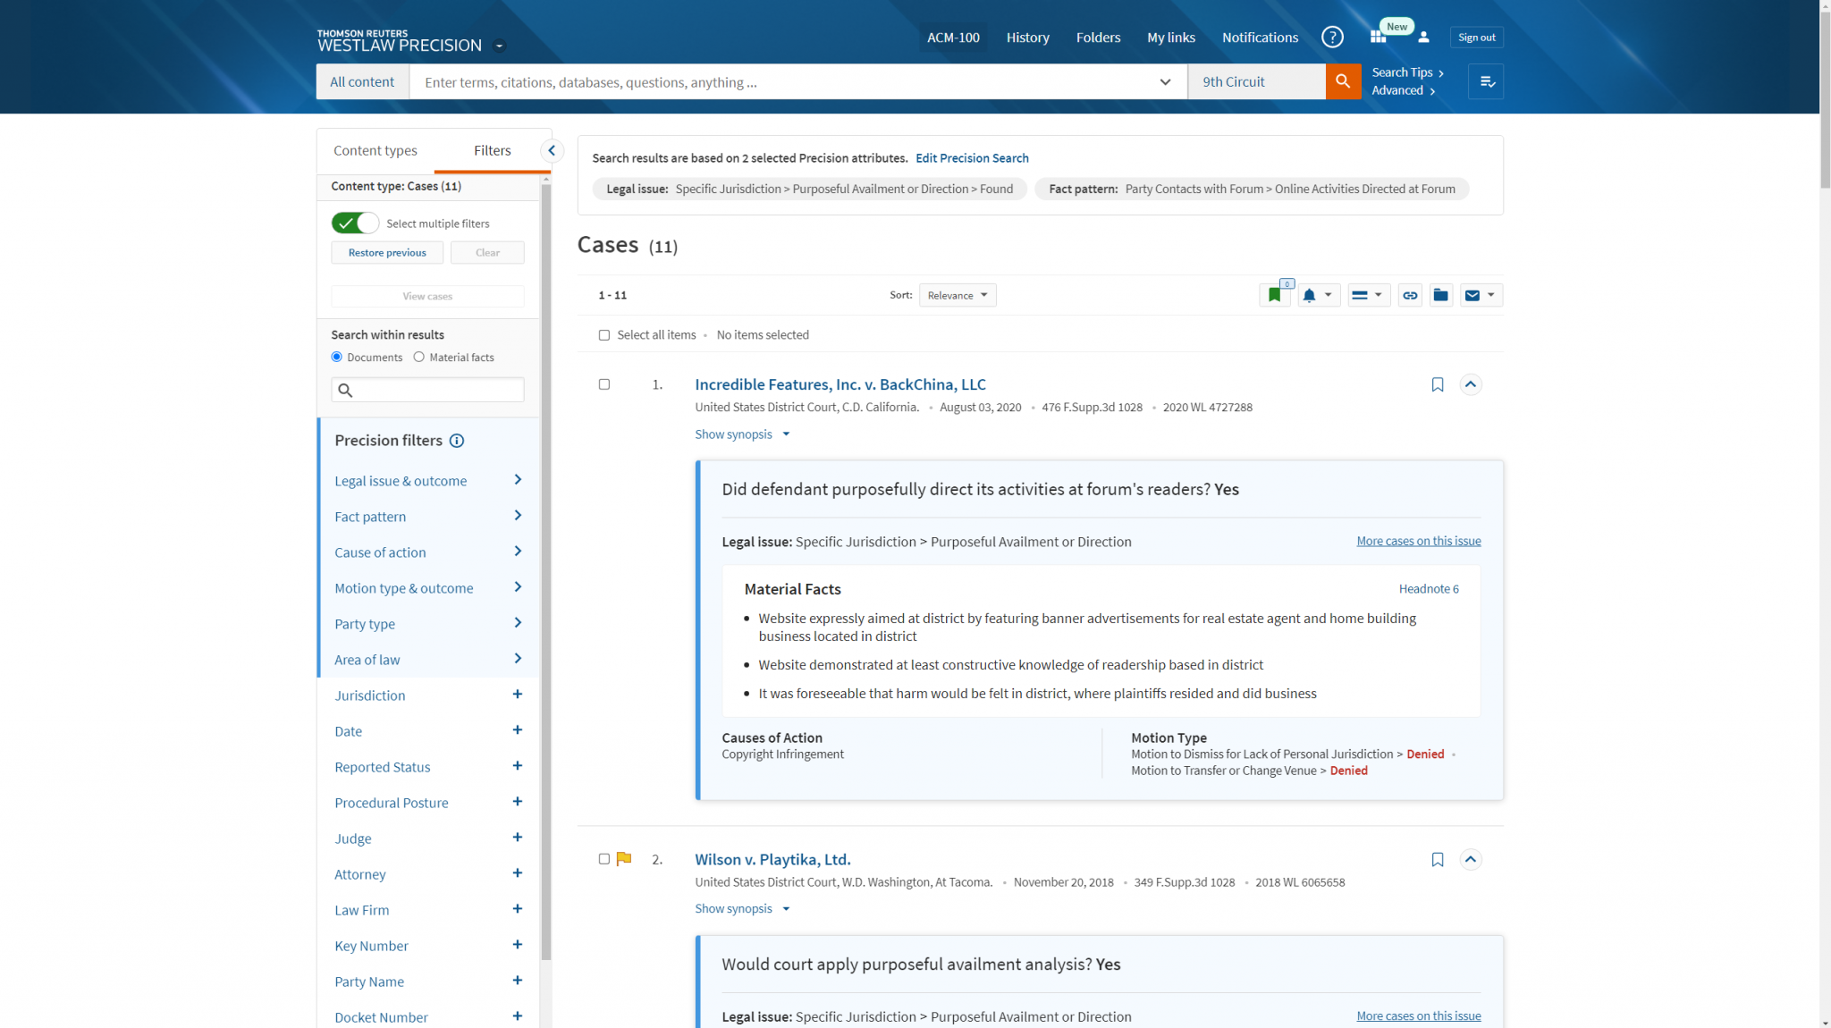Open the help question mark icon

click(x=1331, y=37)
